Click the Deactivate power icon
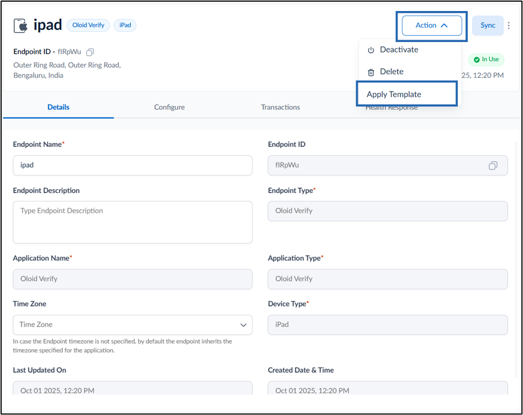Screen dimensions: 523x415 click(x=371, y=50)
